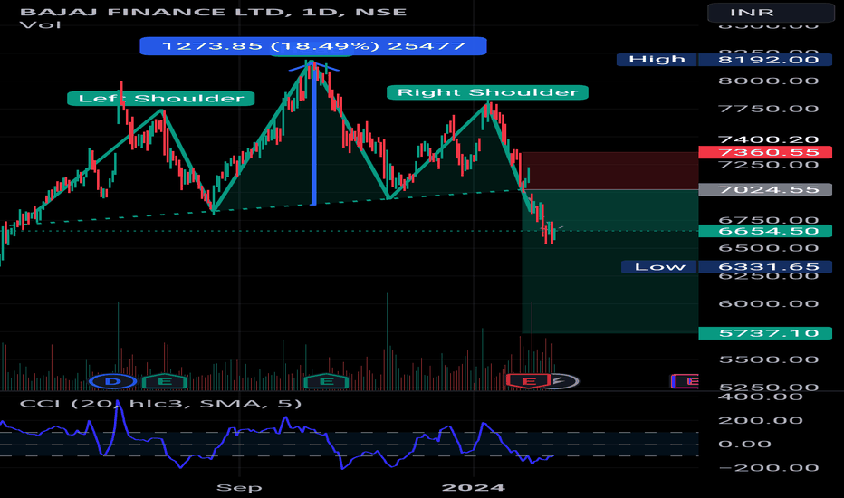Viewport: 844px width, 498px height.
Task: Click the green 5737.10 target price tag
Action: click(x=765, y=333)
